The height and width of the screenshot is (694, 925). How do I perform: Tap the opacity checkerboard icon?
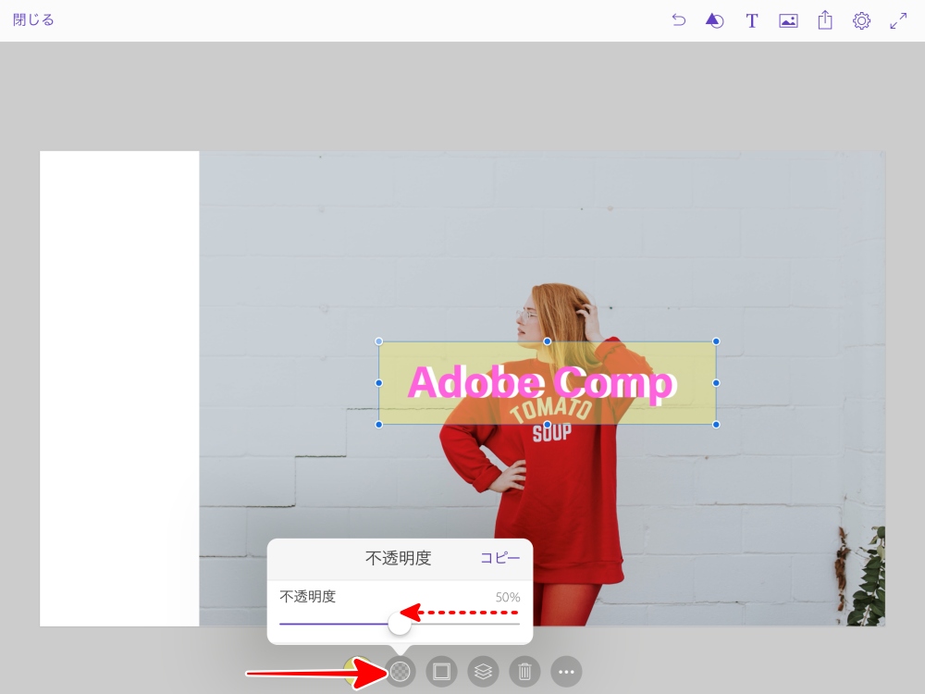401,671
